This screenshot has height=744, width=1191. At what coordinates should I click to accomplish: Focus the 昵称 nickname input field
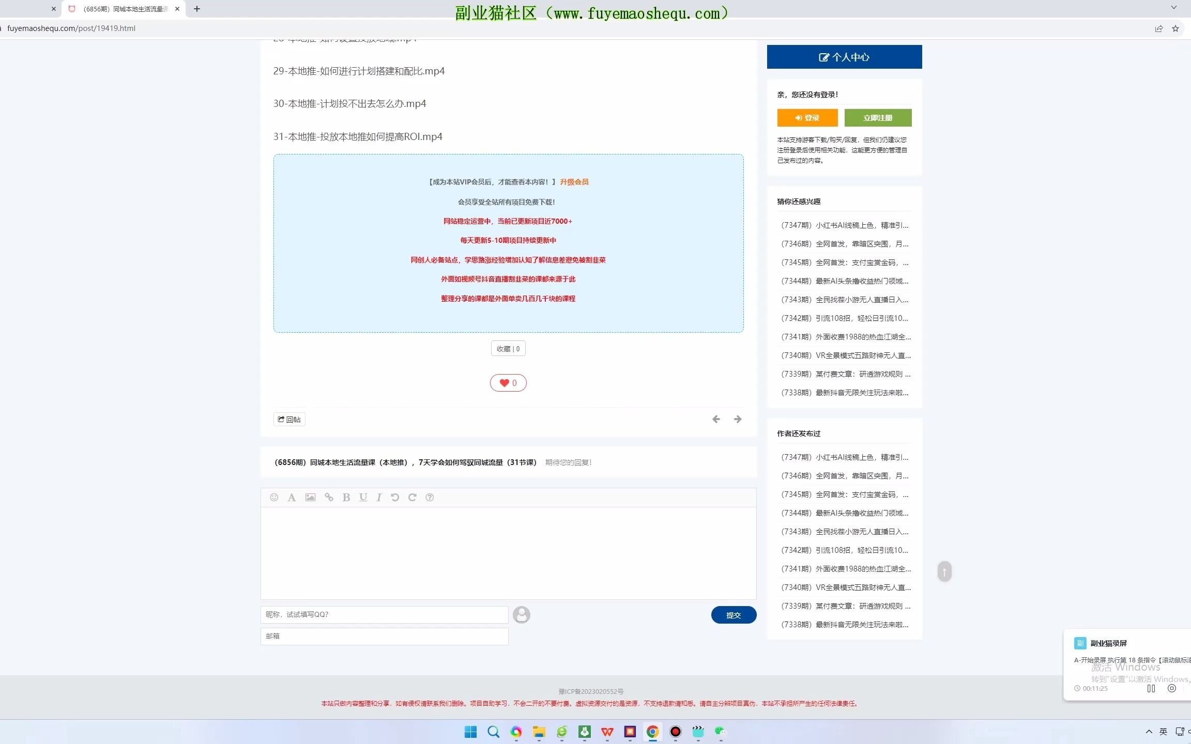(384, 615)
